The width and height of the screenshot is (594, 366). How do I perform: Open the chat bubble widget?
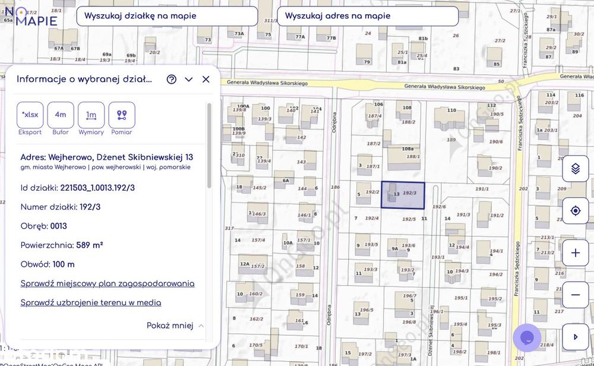click(527, 337)
